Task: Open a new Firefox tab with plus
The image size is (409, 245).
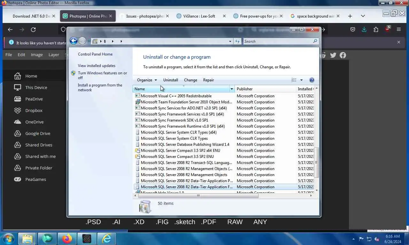Action: pyautogui.click(x=350, y=16)
